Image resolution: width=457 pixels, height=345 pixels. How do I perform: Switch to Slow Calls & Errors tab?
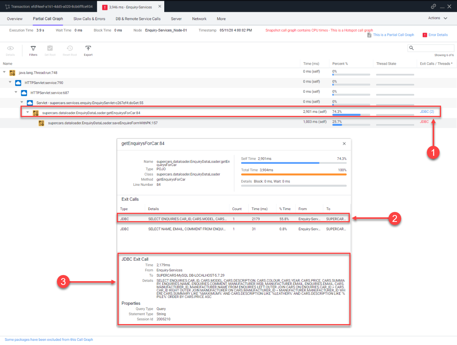(89, 19)
